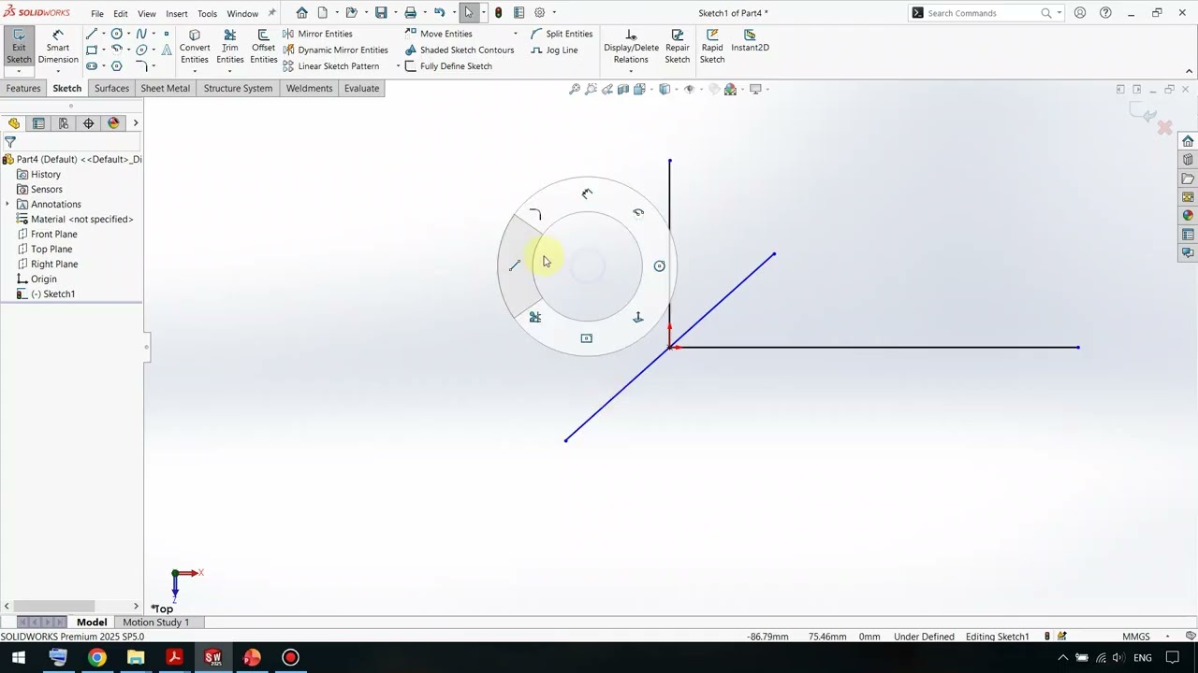Open the Motion Study 1 tab
This screenshot has width=1198, height=673.
coord(155,623)
